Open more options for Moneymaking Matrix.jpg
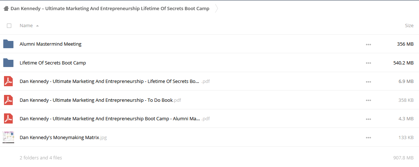 368,138
